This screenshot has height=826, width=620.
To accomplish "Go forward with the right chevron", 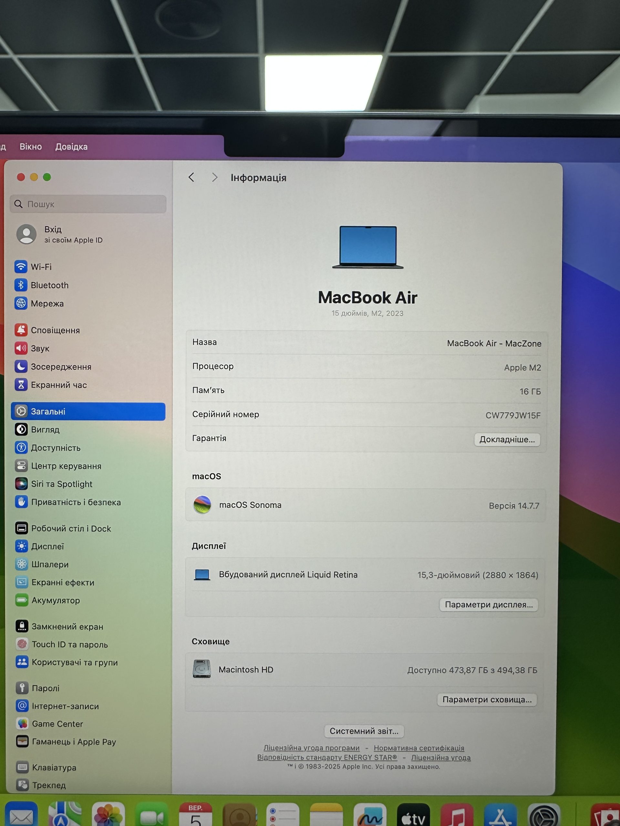I will 214,177.
